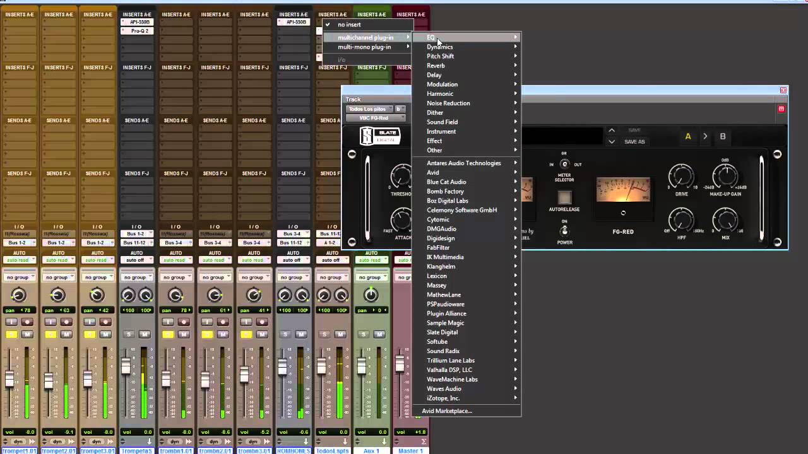808x454 pixels.
Task: Click the trombn2.01 track name
Action: [x=215, y=450]
